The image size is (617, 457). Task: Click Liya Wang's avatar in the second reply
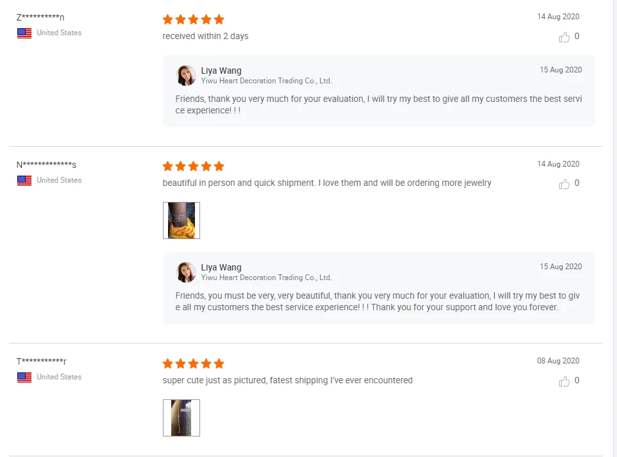[186, 272]
